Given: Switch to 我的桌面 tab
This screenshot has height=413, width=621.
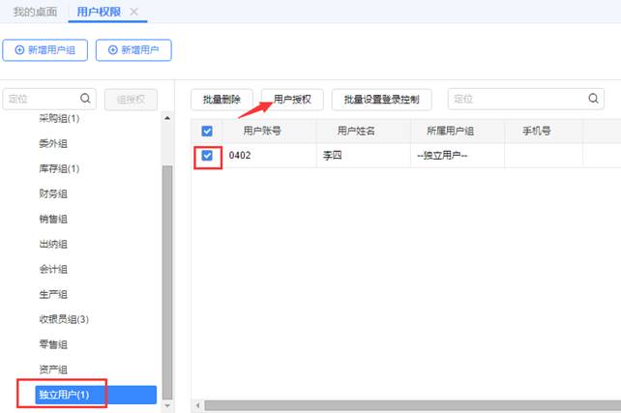Looking at the screenshot, I should pos(35,12).
